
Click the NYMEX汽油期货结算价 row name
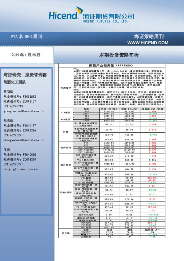click(86, 135)
